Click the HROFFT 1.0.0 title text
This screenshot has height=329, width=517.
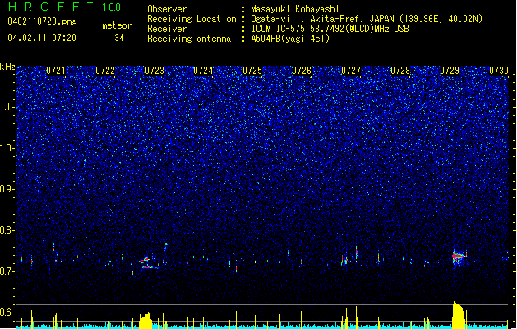click(64, 7)
